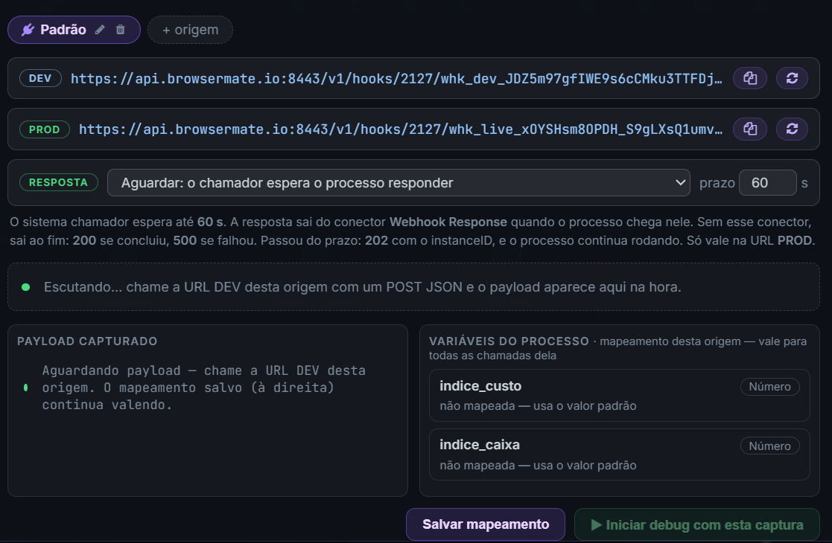
Task: Copy the PROD webhook URL
Action: 750,129
